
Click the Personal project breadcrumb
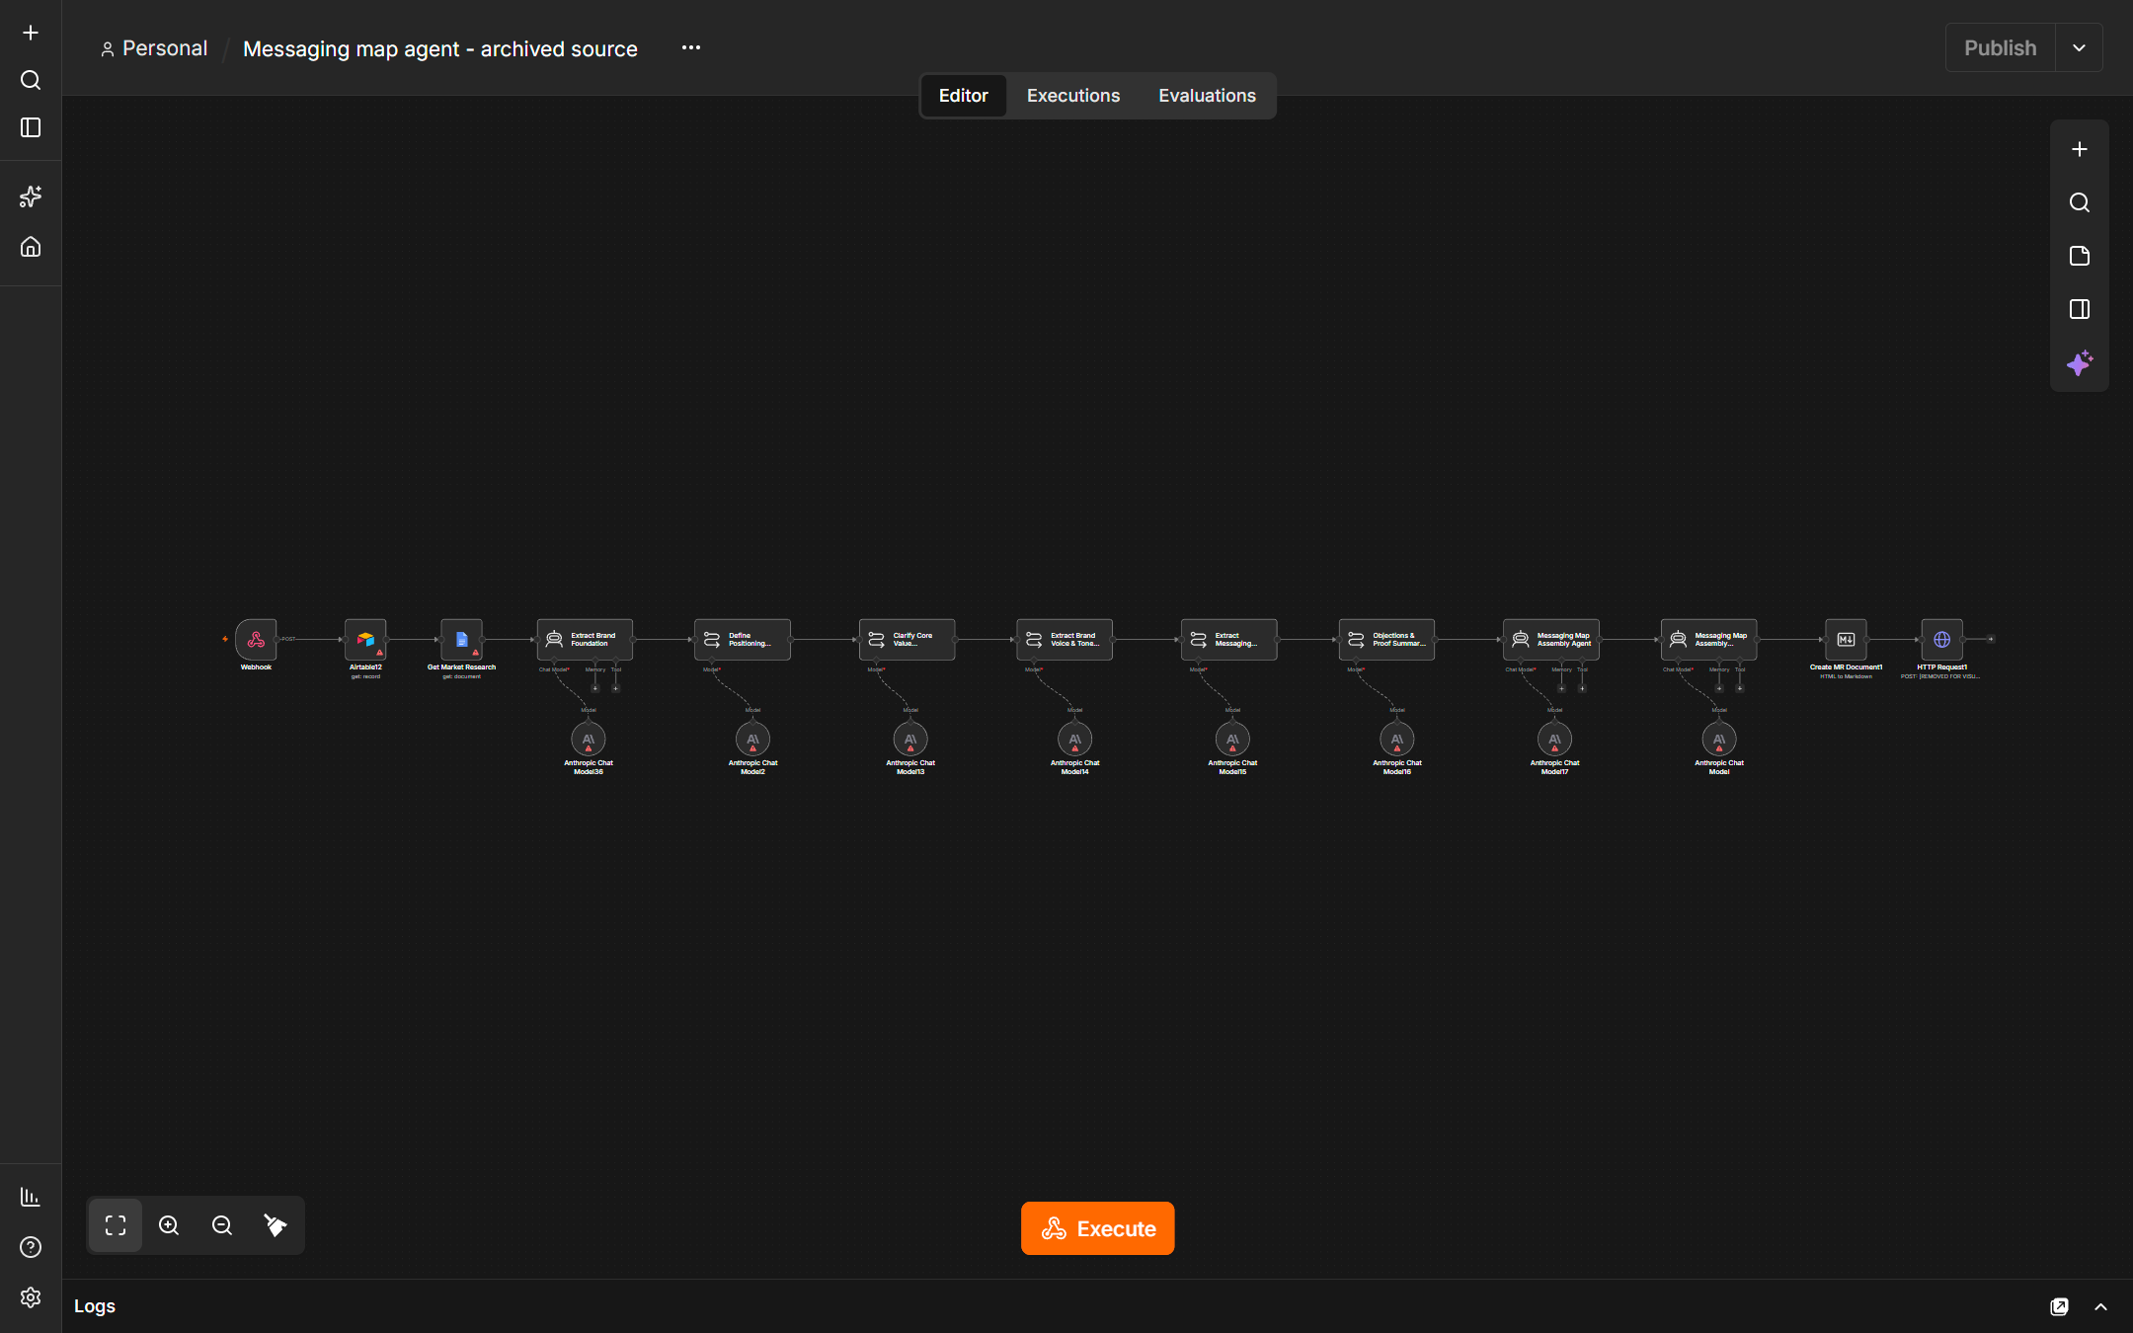point(155,48)
